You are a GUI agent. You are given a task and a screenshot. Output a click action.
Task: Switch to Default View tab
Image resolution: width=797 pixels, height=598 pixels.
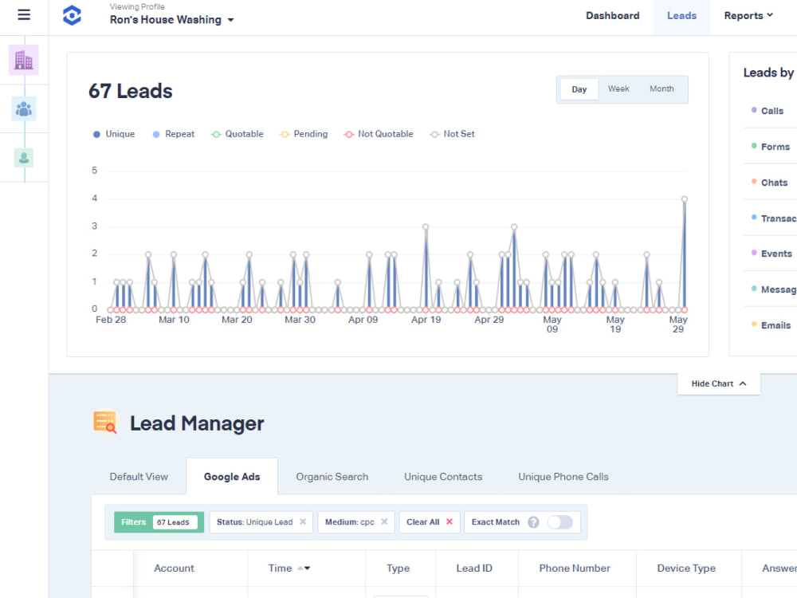[139, 477]
